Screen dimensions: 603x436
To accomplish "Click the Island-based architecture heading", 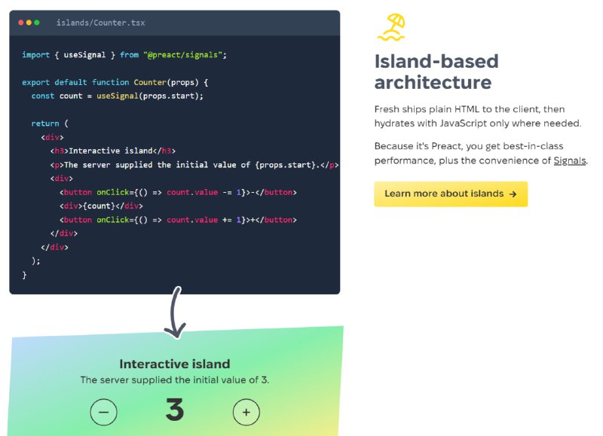I will tap(436, 72).
